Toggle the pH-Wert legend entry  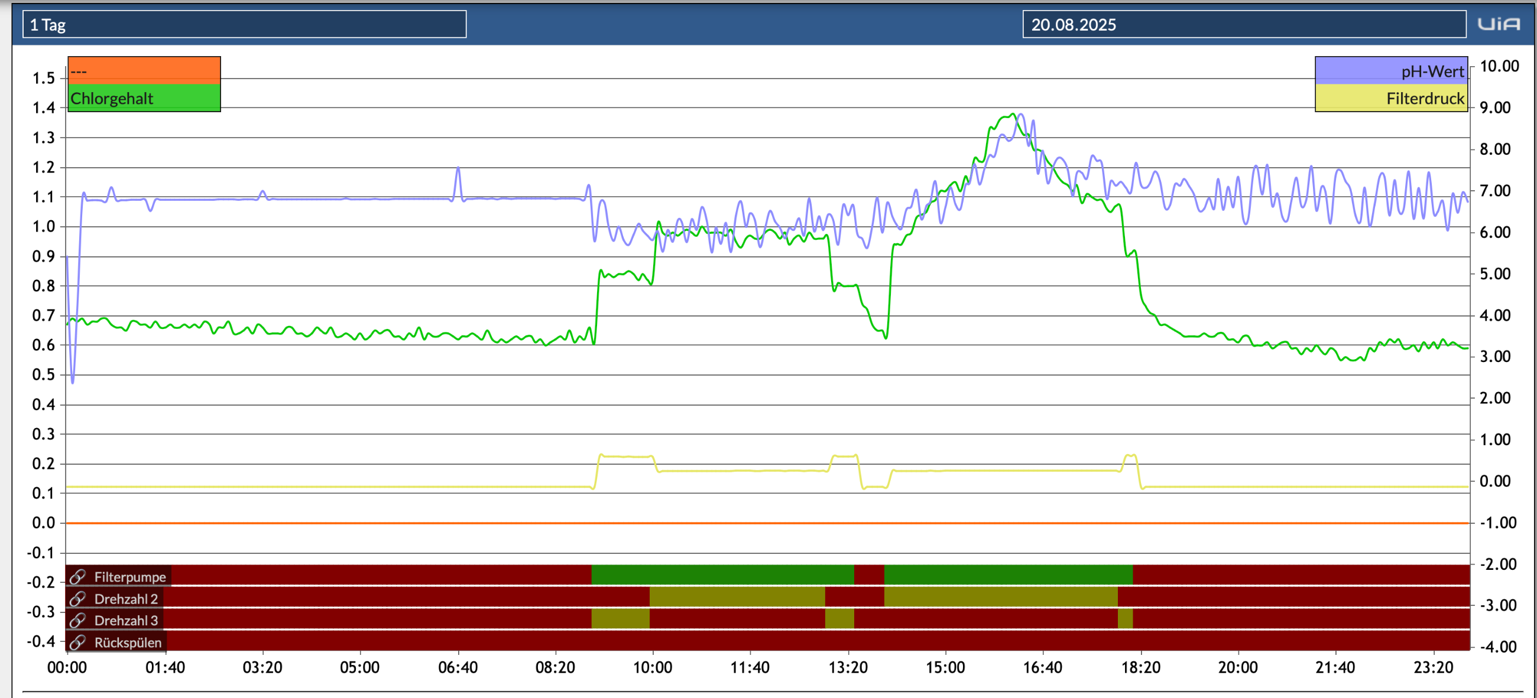pos(1391,71)
